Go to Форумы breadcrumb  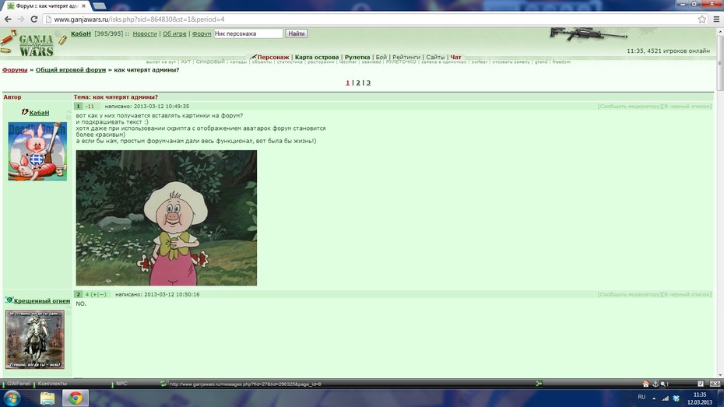click(15, 70)
